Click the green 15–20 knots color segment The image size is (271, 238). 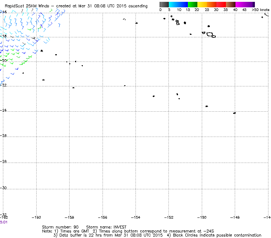point(193,4)
